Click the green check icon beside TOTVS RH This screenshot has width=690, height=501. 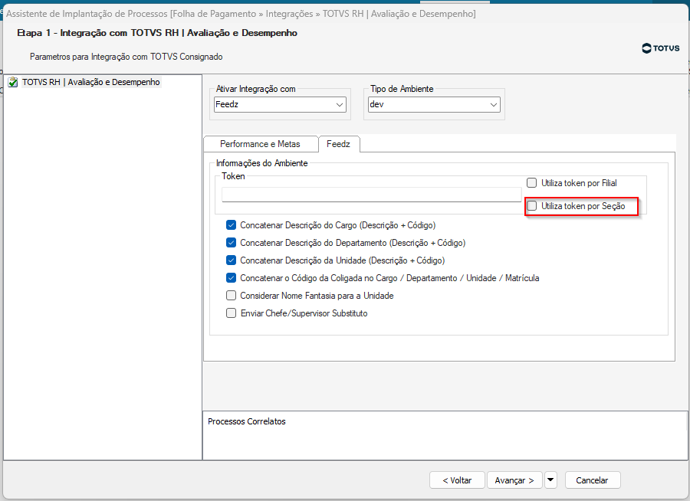(12, 82)
